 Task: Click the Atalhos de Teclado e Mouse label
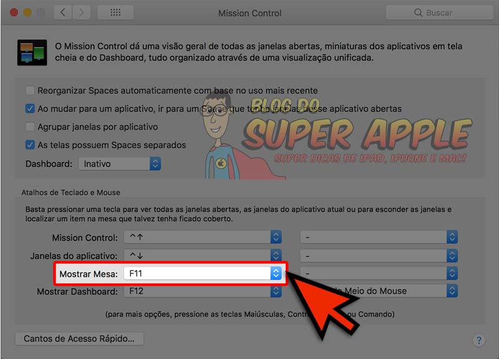click(x=71, y=192)
